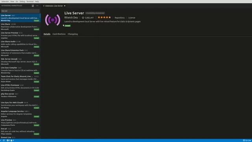Click the Extensions Marketplace panel header

[12, 6]
